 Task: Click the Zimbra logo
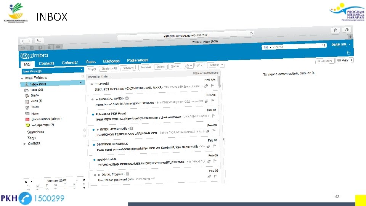[34, 56]
